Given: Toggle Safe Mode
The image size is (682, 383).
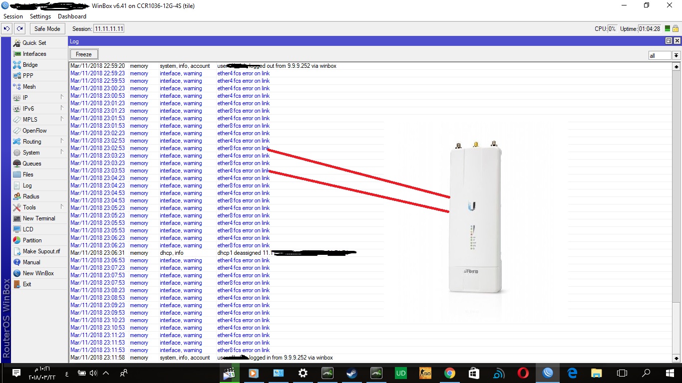Looking at the screenshot, I should point(47,29).
